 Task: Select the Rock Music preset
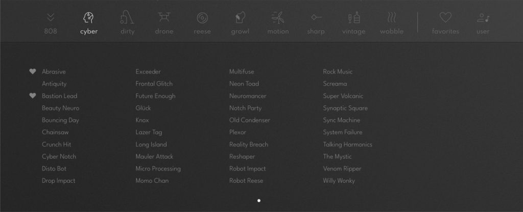pyautogui.click(x=338, y=71)
